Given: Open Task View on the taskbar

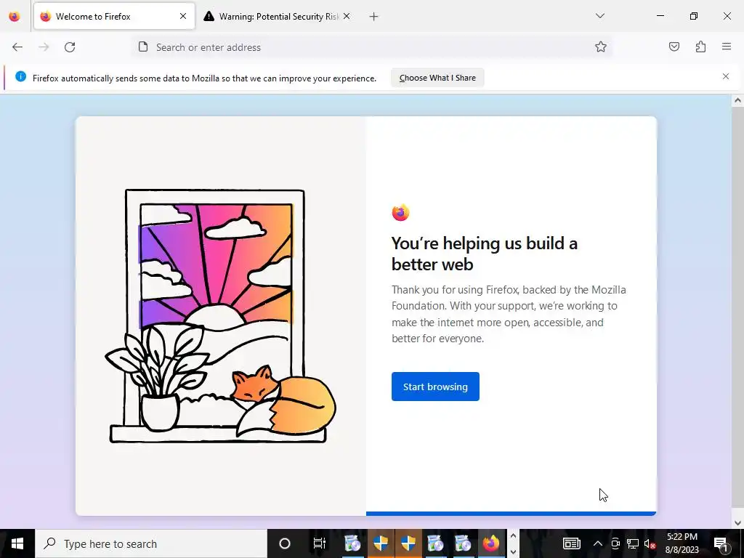Looking at the screenshot, I should (320, 543).
